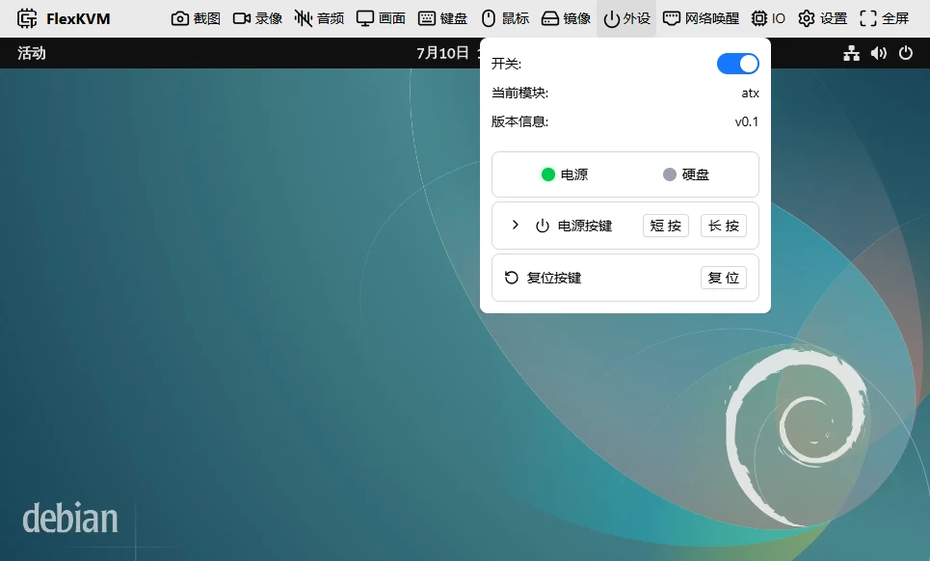The height and width of the screenshot is (561, 930).
Task: Open the 画面 display settings
Action: 381,18
